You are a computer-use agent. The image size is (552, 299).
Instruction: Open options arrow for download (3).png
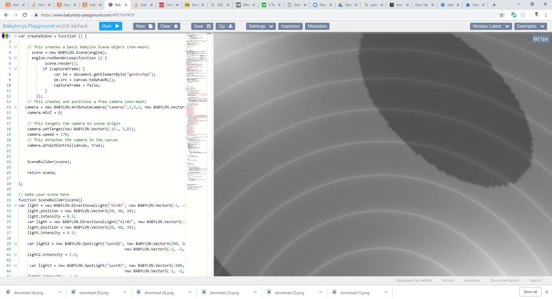pyautogui.click(x=255, y=292)
